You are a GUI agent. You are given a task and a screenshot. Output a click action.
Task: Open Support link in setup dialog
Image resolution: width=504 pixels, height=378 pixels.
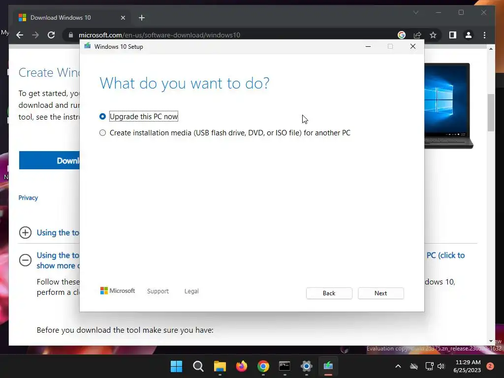(158, 291)
